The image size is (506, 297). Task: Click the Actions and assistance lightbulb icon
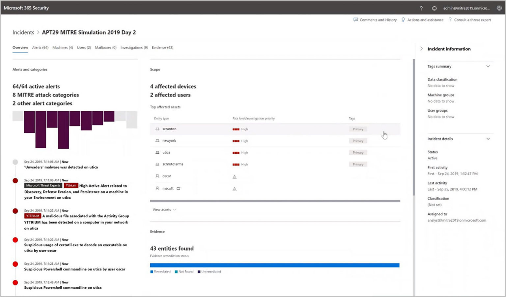pyautogui.click(x=403, y=20)
